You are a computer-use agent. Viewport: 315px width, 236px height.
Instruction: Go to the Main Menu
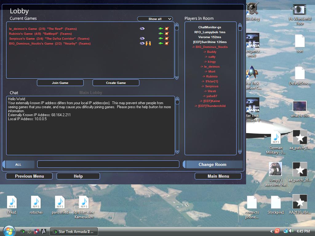[x=218, y=176]
